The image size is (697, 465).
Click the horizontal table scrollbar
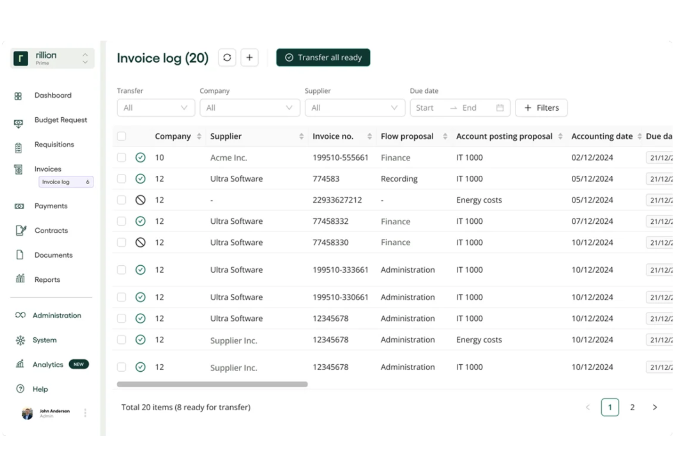[x=212, y=384]
